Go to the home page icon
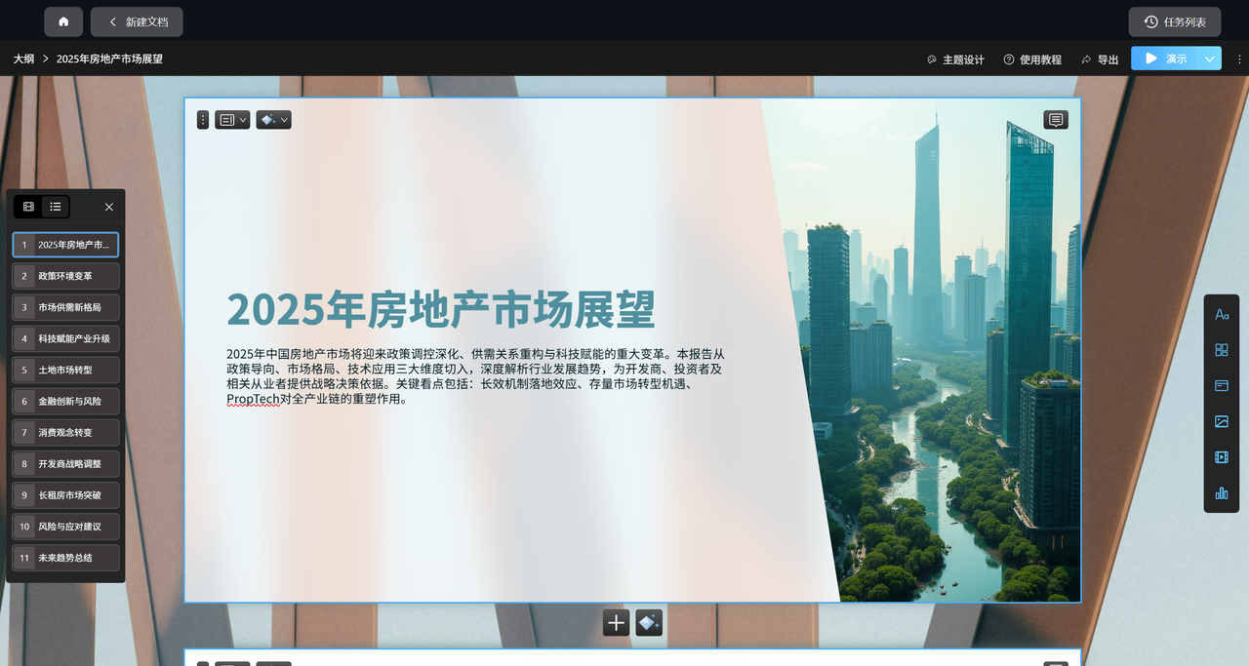This screenshot has height=666, width=1249. 63,21
